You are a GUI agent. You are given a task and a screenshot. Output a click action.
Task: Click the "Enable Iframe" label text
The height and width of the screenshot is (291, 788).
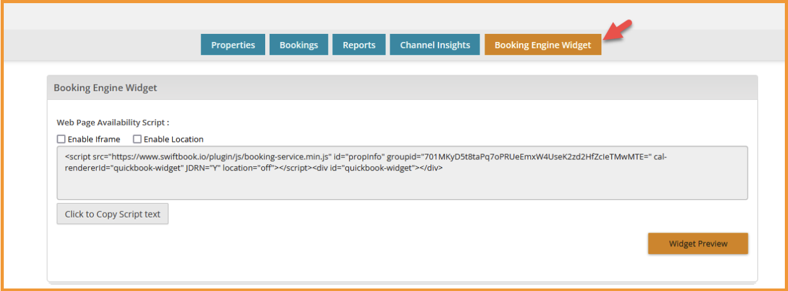pyautogui.click(x=94, y=139)
